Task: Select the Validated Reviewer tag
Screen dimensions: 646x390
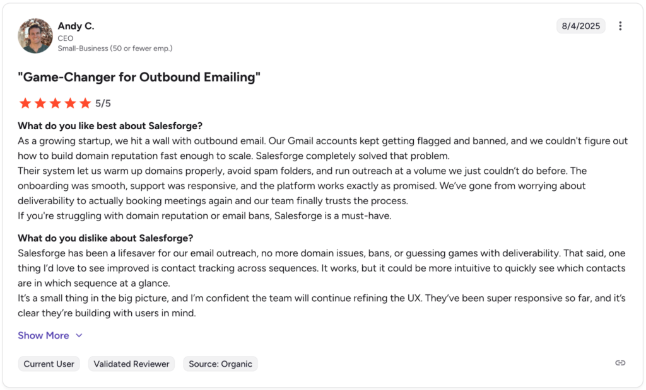Action: click(x=131, y=364)
